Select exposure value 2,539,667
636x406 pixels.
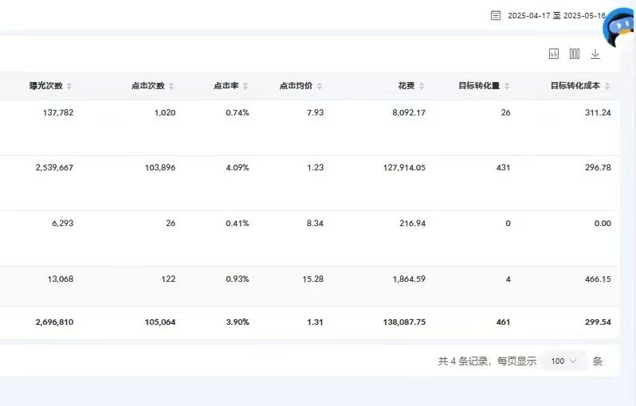(x=54, y=167)
